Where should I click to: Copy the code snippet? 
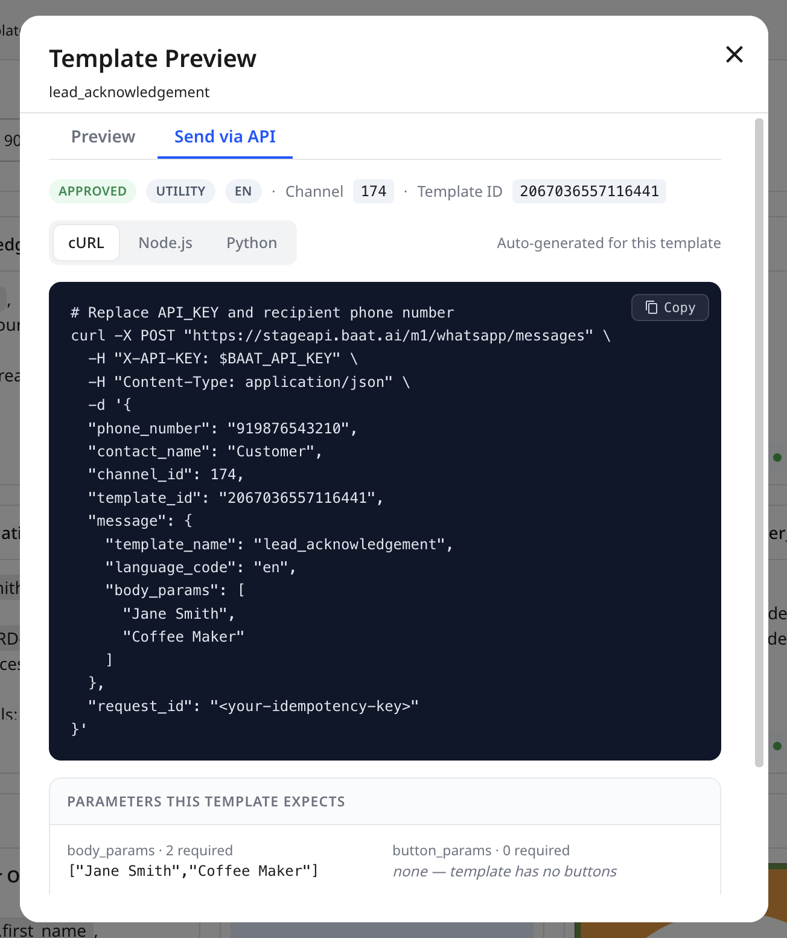670,307
